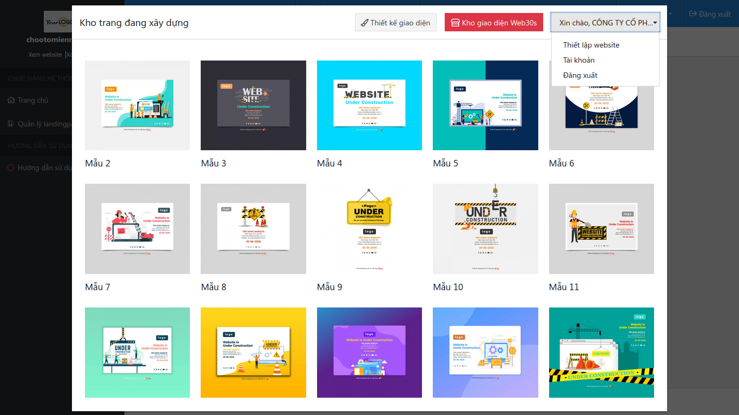Image resolution: width=739 pixels, height=415 pixels.
Task: Pick the Mẫu 4 cyan template
Action: tap(369, 105)
